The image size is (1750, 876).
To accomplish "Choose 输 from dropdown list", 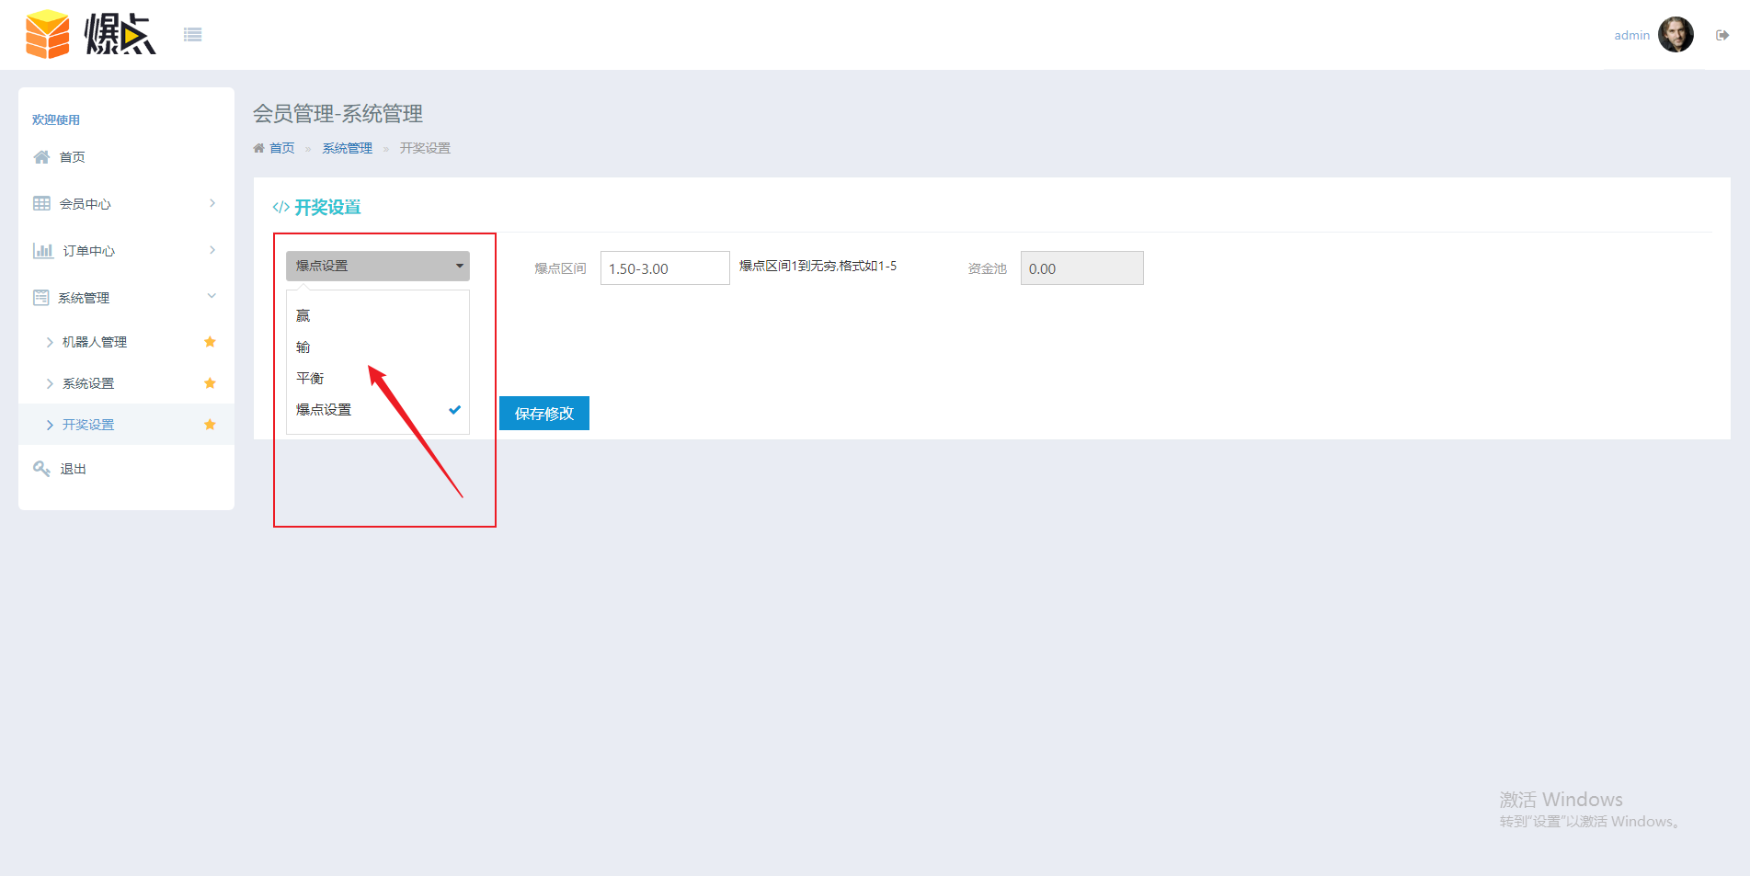I will point(303,347).
